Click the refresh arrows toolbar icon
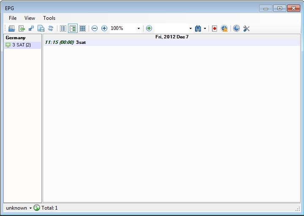This screenshot has width=304, height=216. point(51,29)
